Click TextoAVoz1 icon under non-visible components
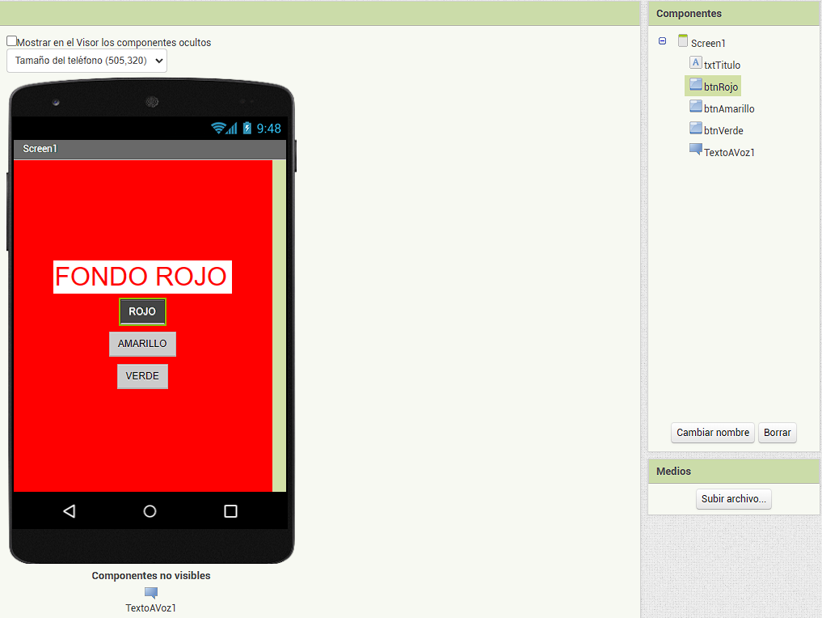 click(x=150, y=593)
